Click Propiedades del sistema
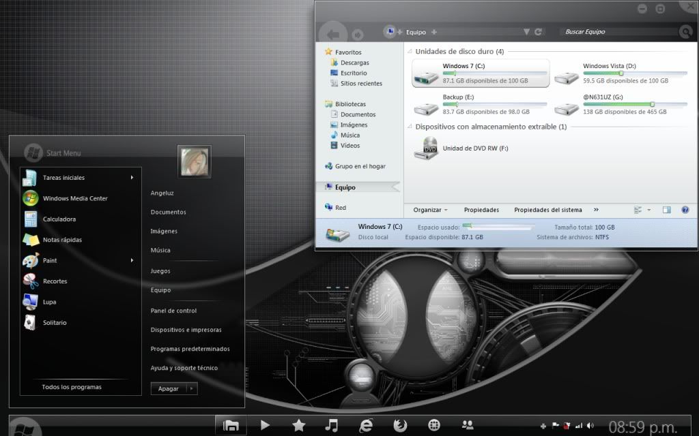Viewport: 699px width, 436px height. coord(548,210)
